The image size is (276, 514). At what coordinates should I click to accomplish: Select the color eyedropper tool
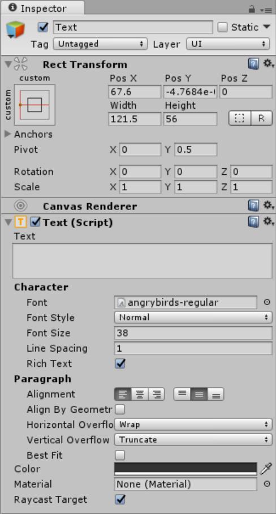click(266, 469)
